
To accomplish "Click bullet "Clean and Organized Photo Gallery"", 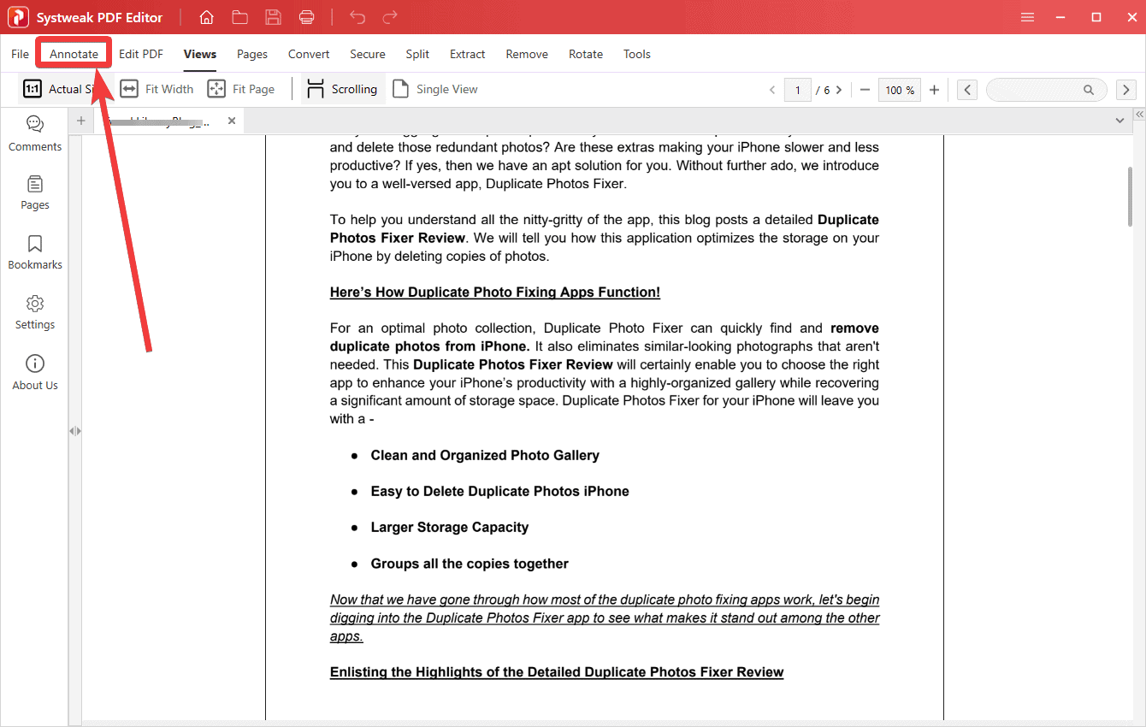I will coord(485,456).
